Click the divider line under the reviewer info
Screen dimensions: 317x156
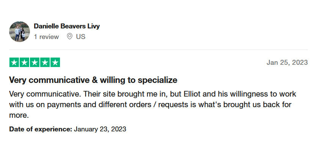158,50
